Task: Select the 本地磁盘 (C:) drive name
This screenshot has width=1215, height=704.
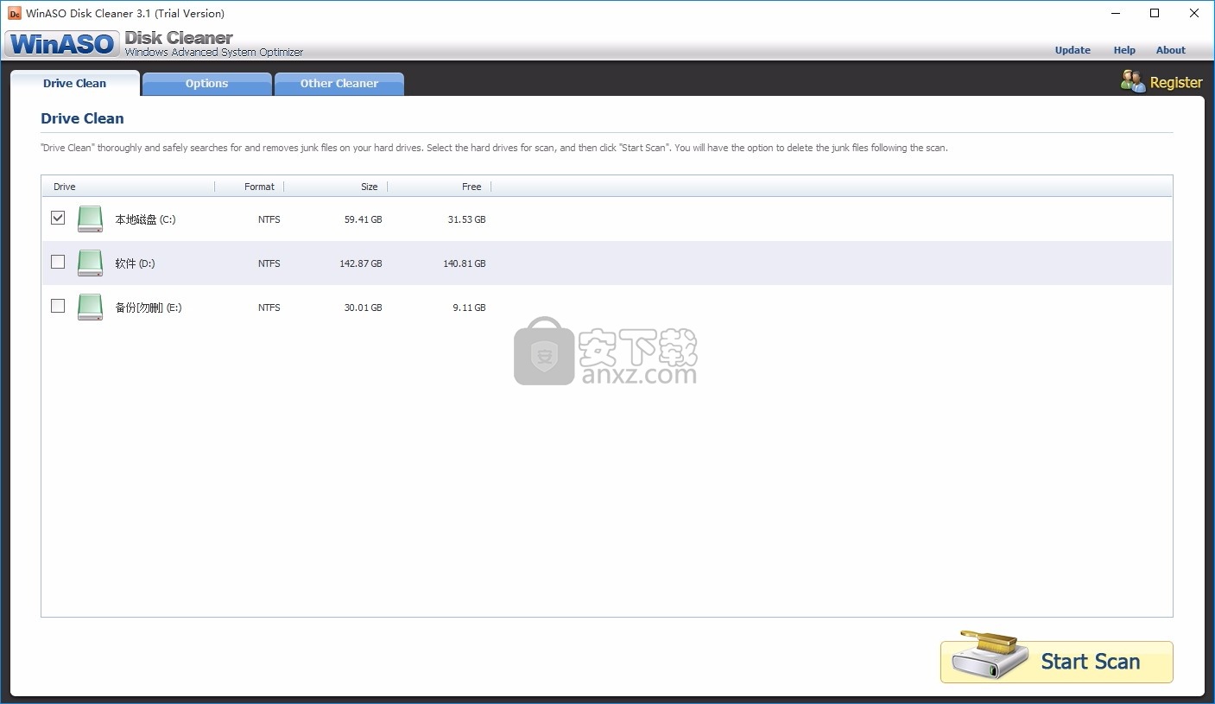Action: (145, 219)
